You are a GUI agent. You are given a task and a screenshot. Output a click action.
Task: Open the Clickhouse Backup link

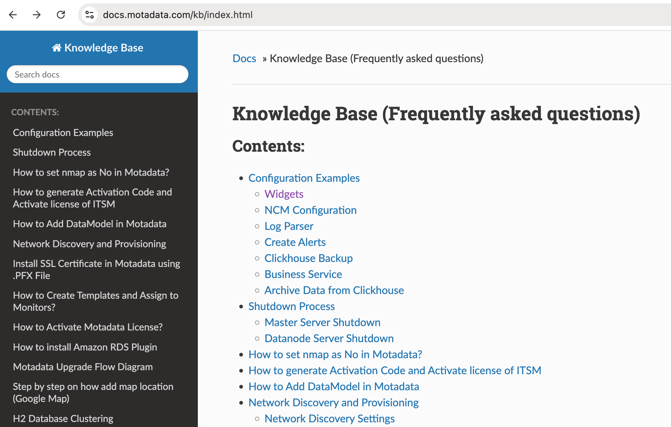309,258
